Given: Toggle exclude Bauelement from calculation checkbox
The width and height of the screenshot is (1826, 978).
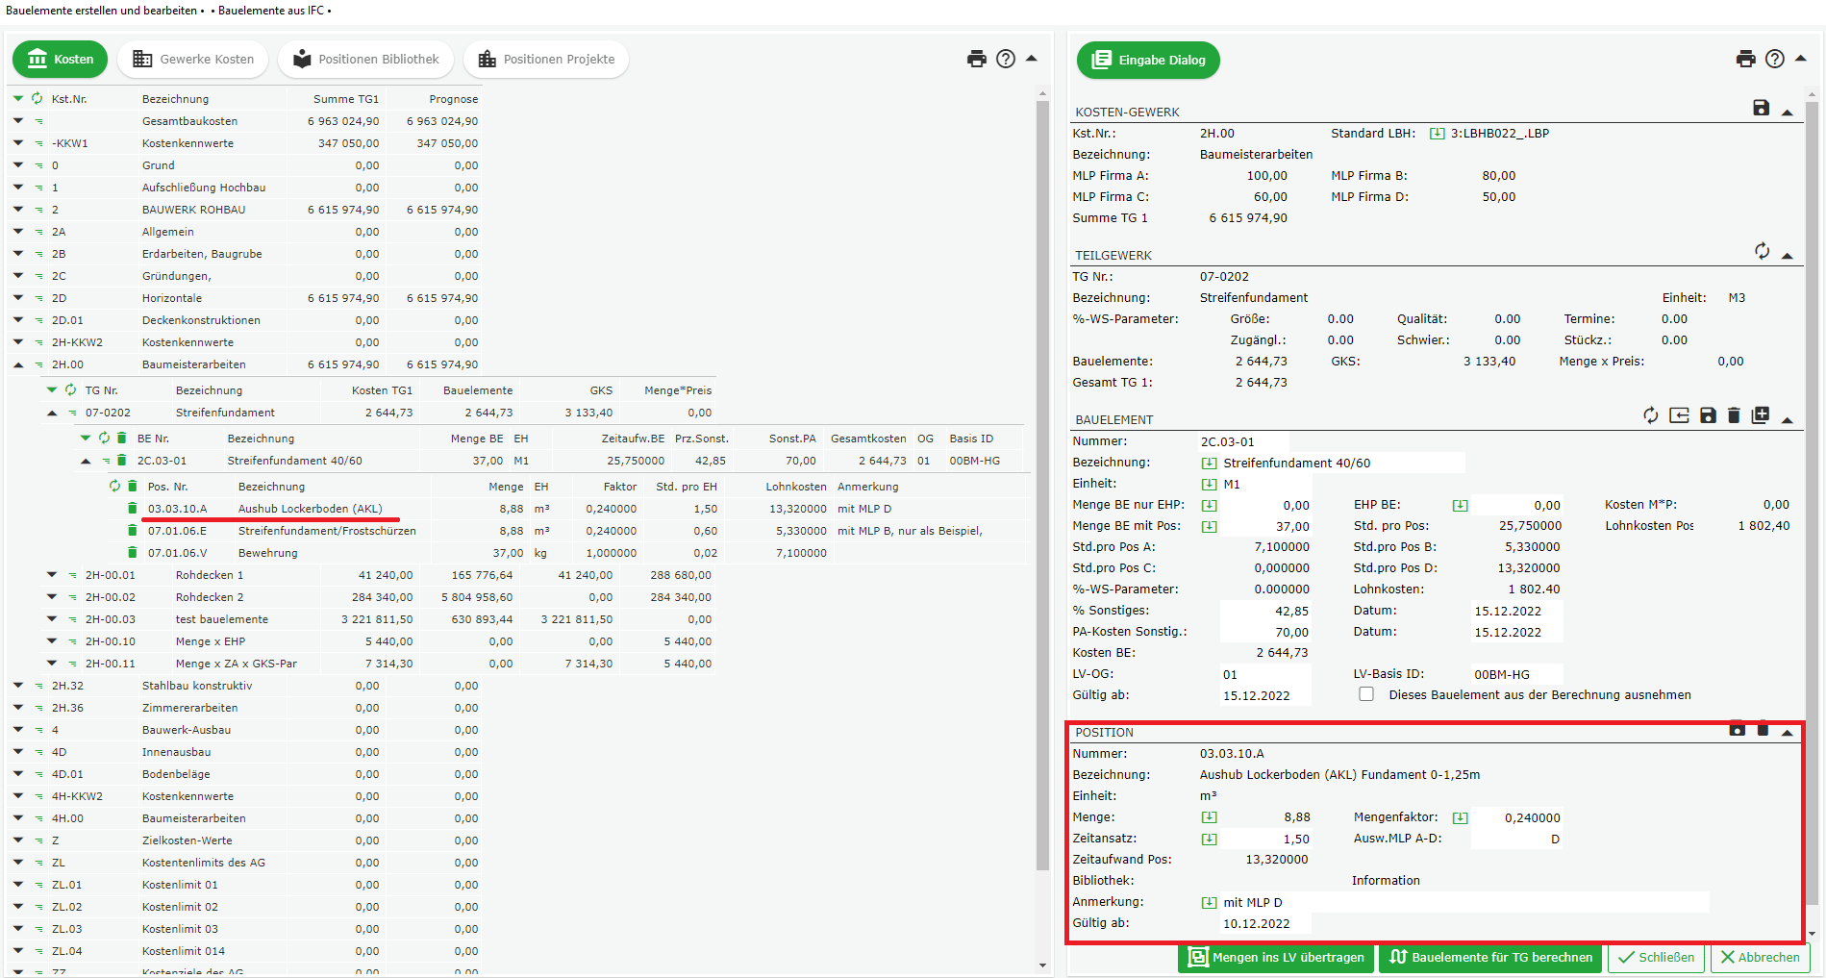Looking at the screenshot, I should (x=1365, y=694).
